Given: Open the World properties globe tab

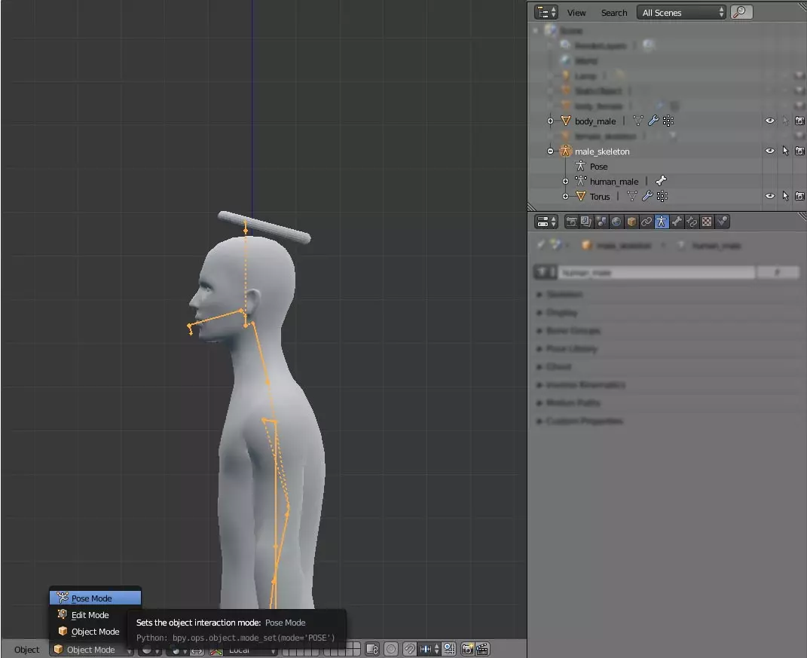Looking at the screenshot, I should (x=616, y=222).
